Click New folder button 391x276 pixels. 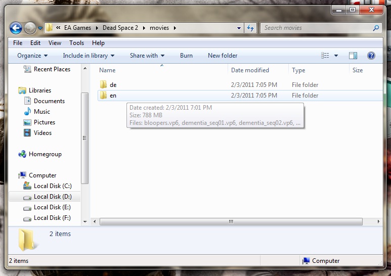[223, 56]
